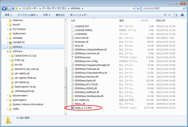Select the hidemaru folder in tree
188x127 pixels.
click(18, 20)
